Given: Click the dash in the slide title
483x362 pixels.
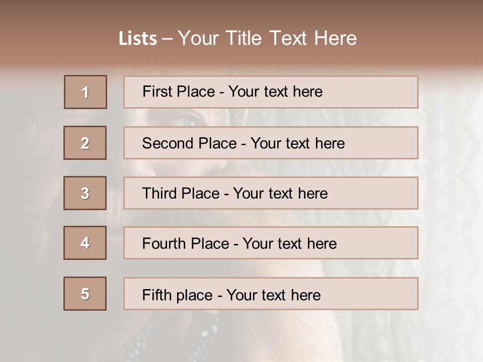Looking at the screenshot, I should (168, 39).
